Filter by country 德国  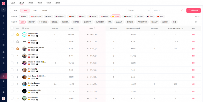pos(160,17)
